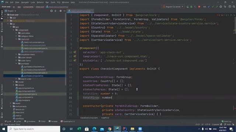Click the Git update project arrow icon
This screenshot has height=132, width=236.
click(x=209, y=7)
